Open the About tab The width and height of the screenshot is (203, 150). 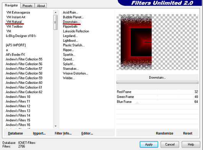[41, 6]
